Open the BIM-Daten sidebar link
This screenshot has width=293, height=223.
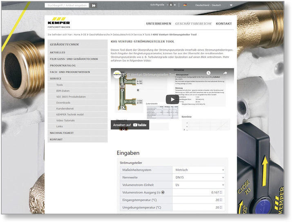[63, 91]
